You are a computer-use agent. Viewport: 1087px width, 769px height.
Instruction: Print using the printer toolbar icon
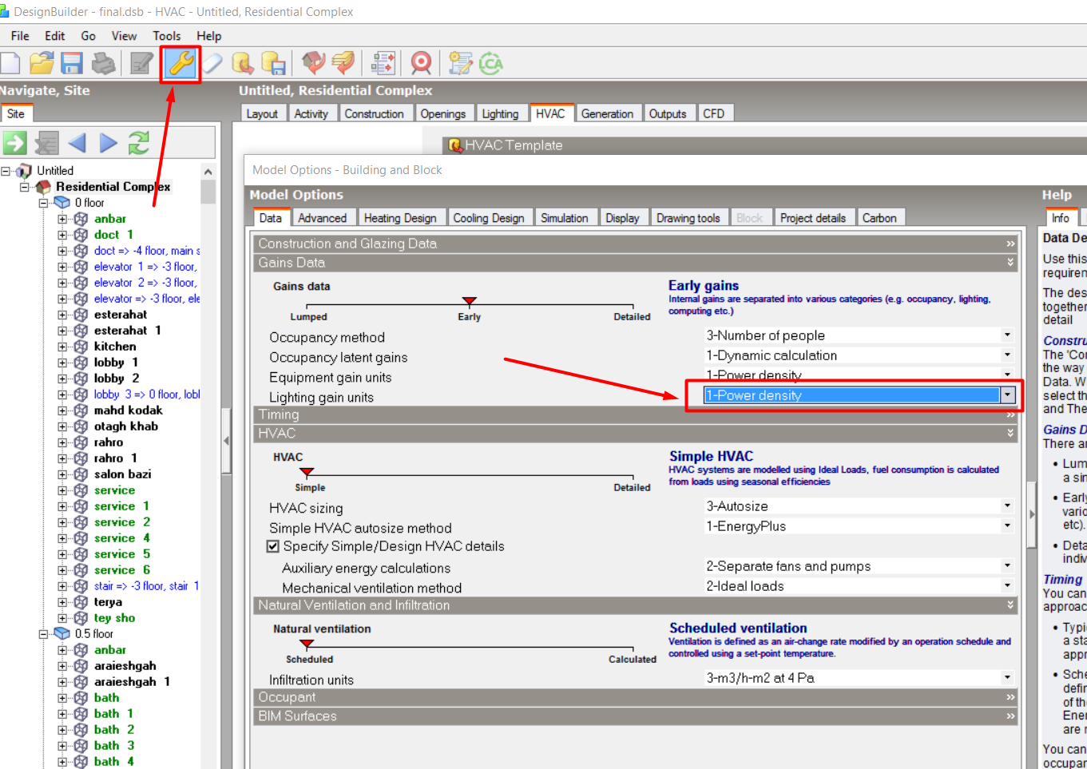(x=104, y=63)
